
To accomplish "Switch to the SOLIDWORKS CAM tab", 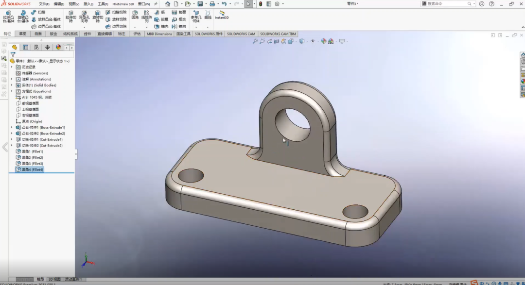I will (241, 34).
